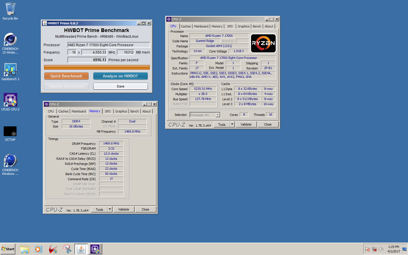Screen dimensions: 408x255
Task: Click the tray clock showing 1:25 PM
Action: tap(394, 249)
